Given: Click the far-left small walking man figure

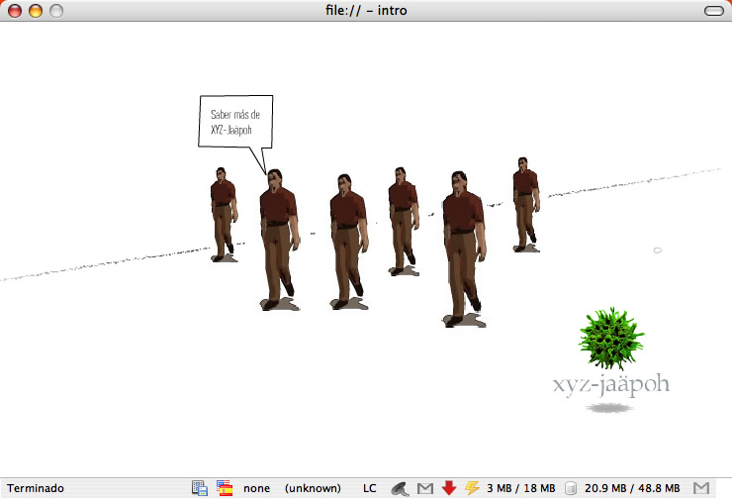Looking at the screenshot, I should [224, 213].
